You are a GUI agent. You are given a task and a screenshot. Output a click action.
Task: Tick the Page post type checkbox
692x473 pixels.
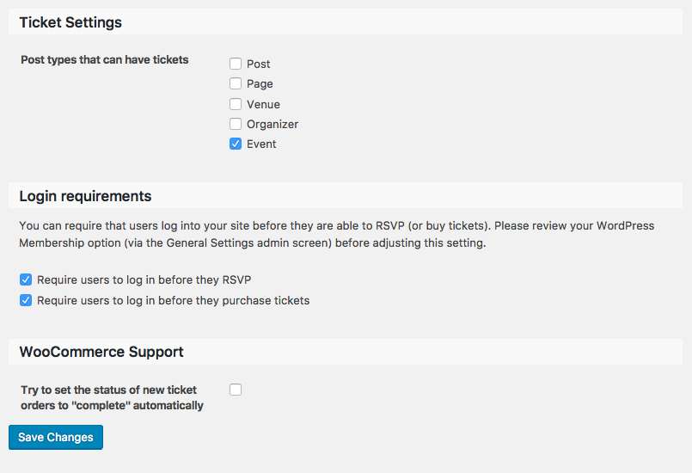(236, 83)
